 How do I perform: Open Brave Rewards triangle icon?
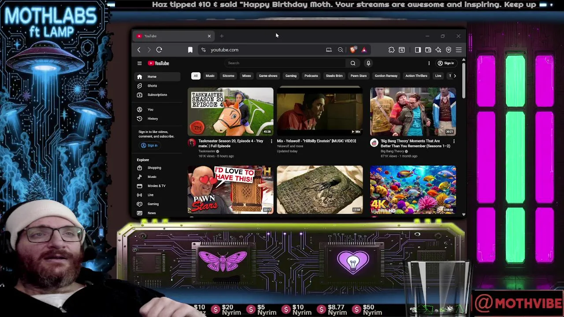point(364,50)
